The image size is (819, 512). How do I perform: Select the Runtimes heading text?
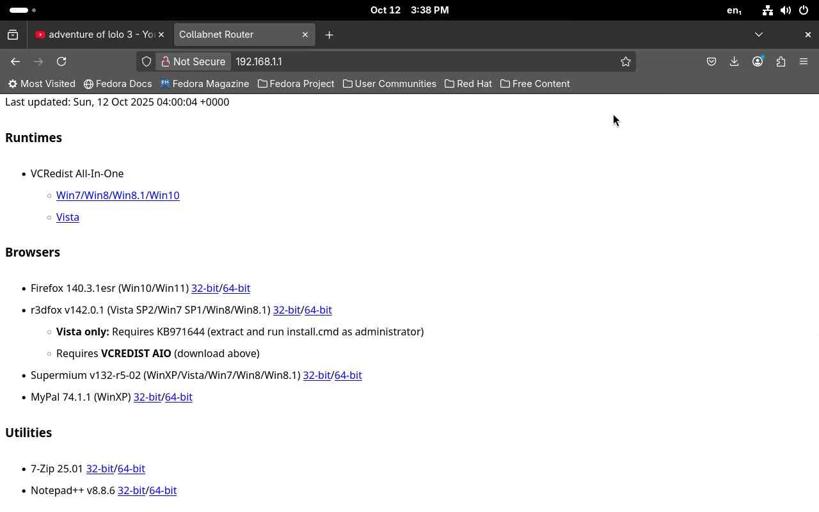coord(33,138)
